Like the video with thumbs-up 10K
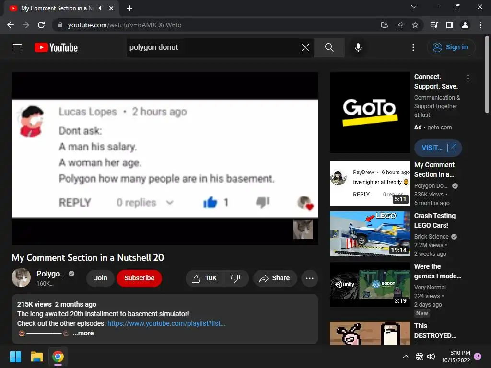This screenshot has width=491, height=368. click(x=204, y=278)
